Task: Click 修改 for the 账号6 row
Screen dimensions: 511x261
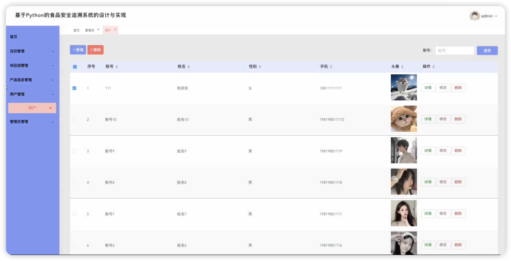Action: [443, 245]
